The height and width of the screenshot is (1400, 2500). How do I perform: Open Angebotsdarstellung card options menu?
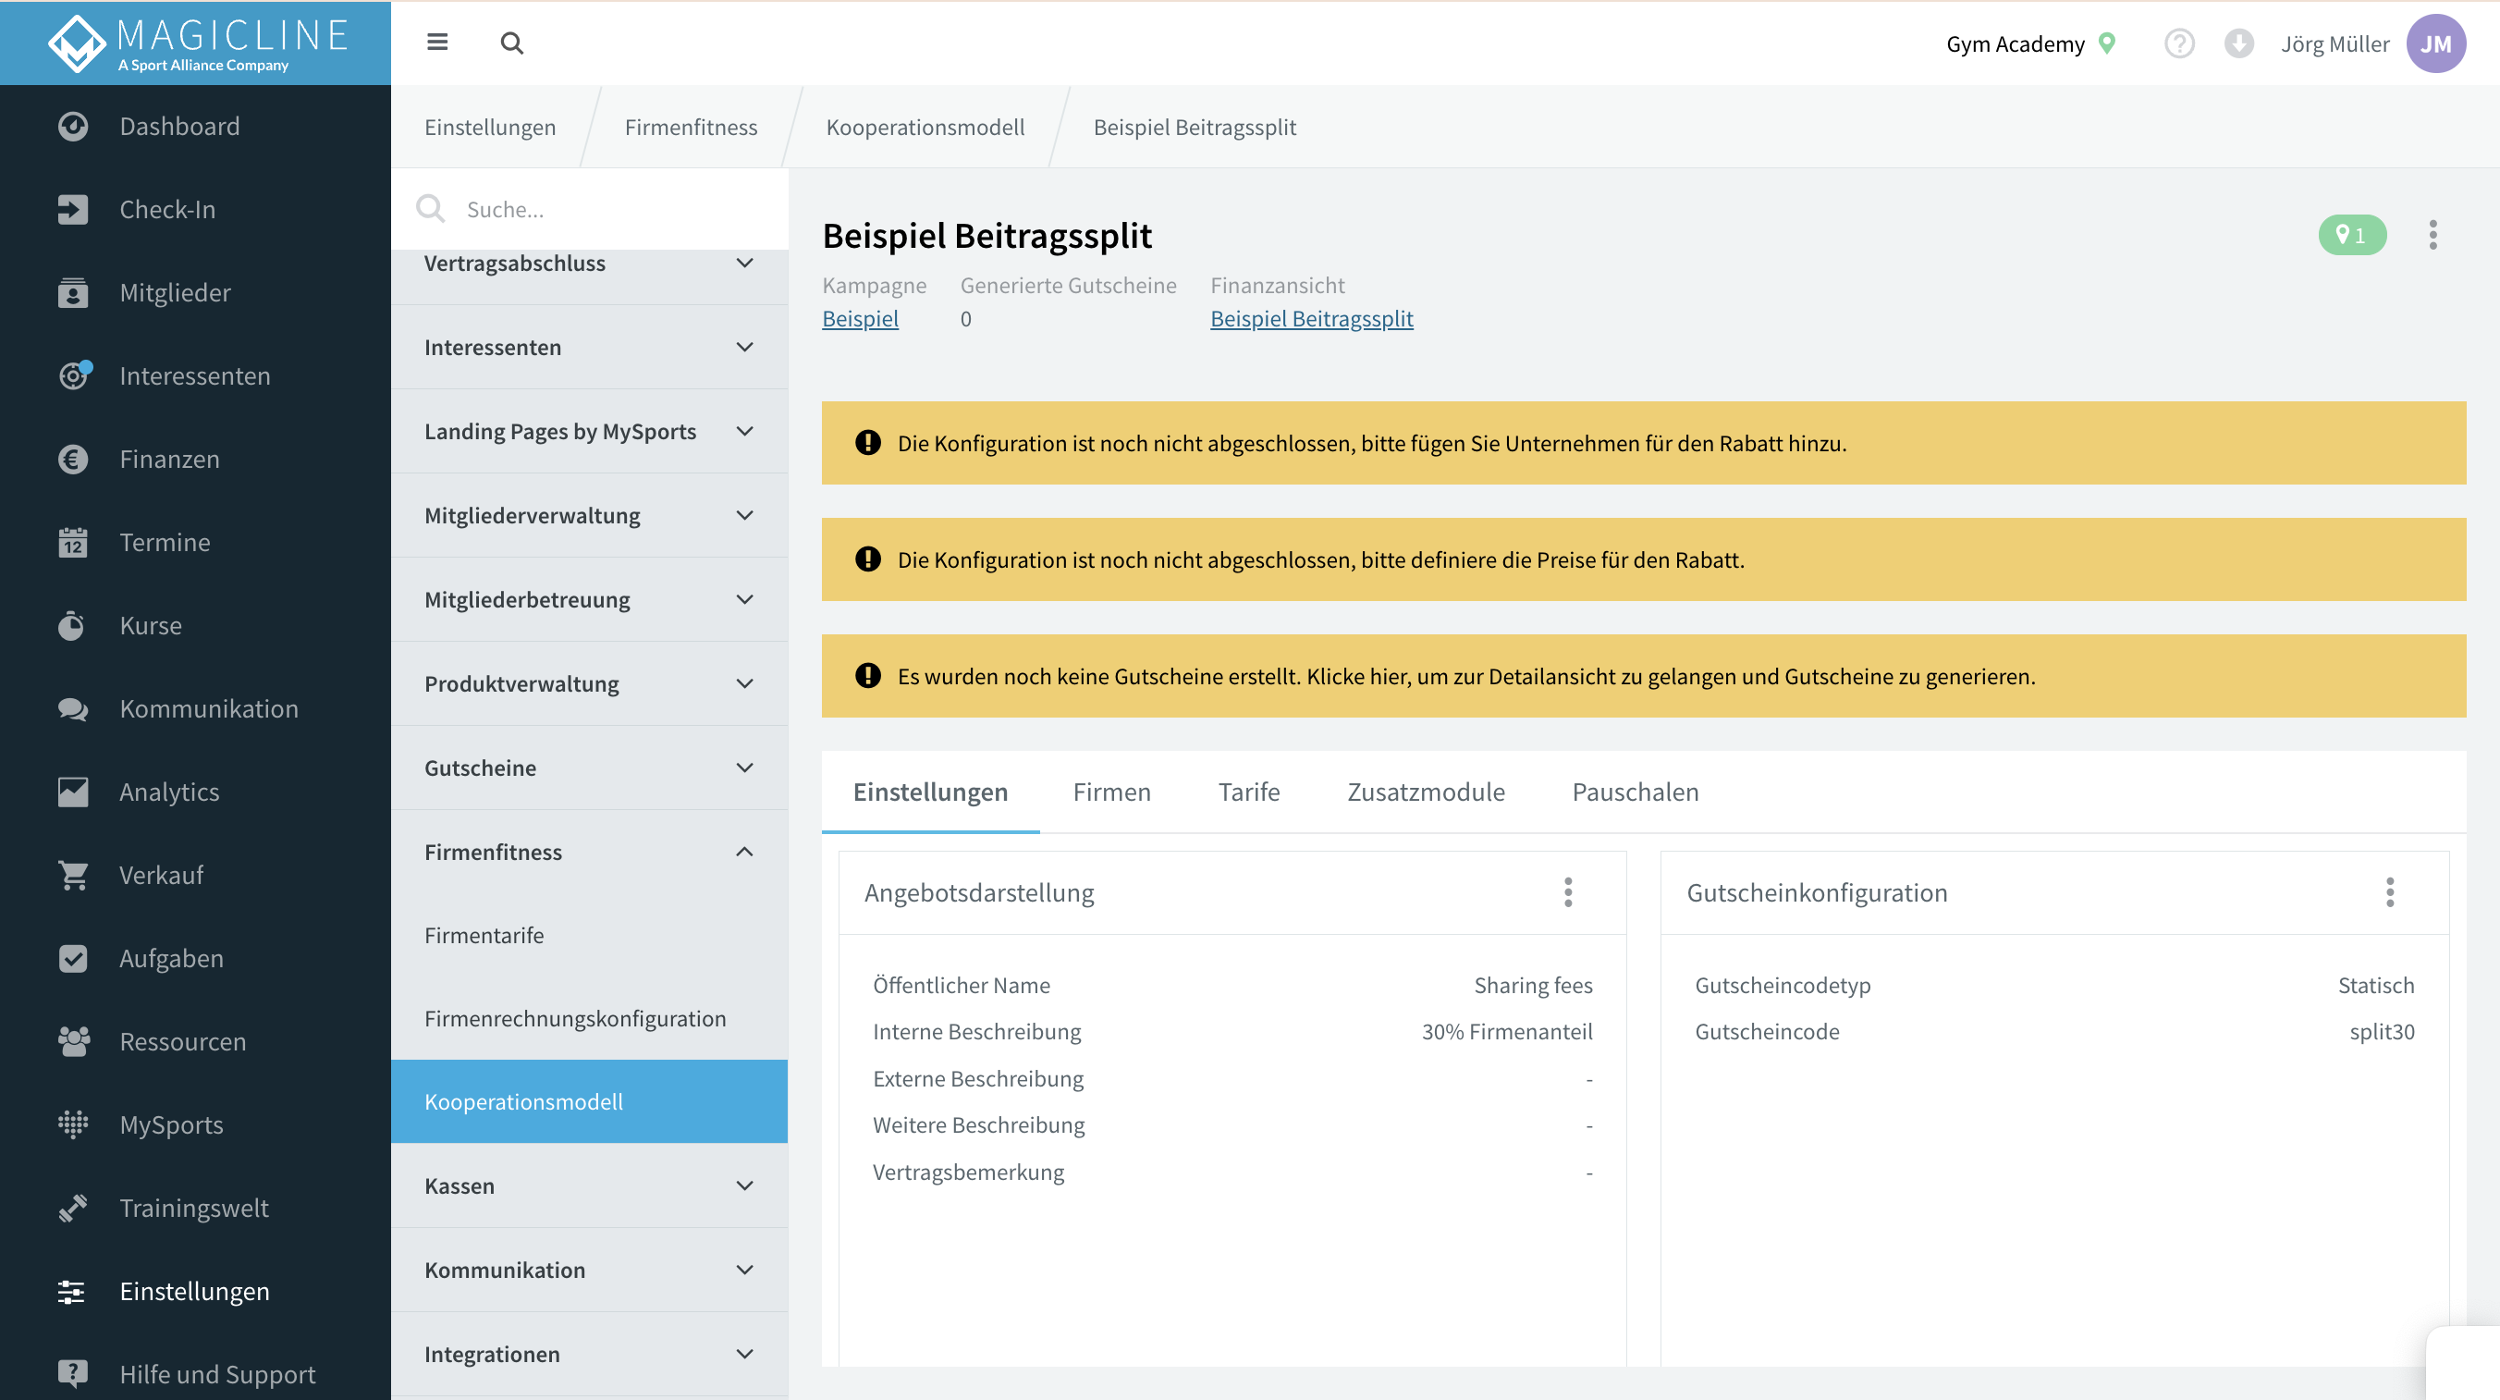(1567, 892)
